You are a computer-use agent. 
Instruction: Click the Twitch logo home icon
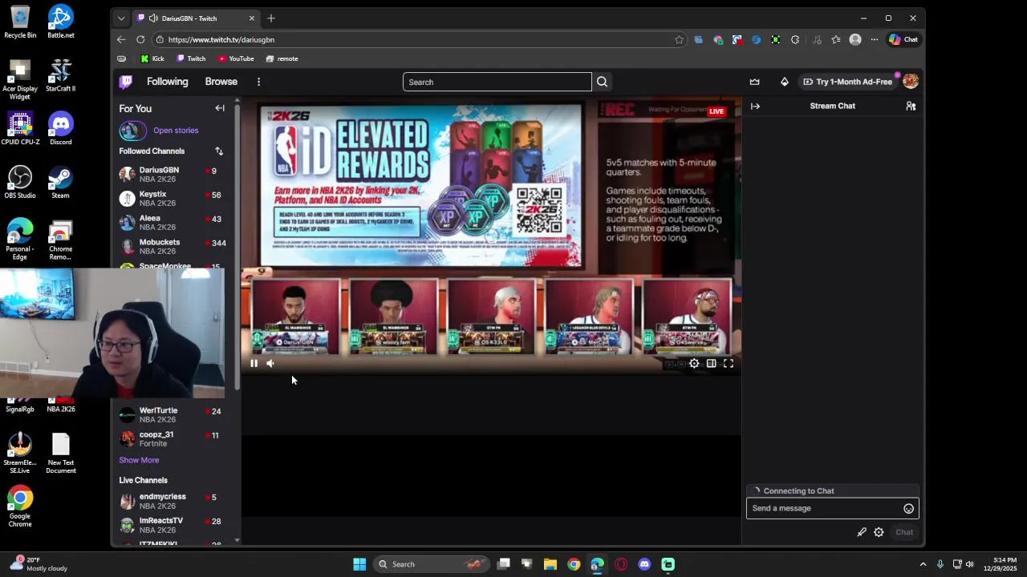(x=126, y=82)
